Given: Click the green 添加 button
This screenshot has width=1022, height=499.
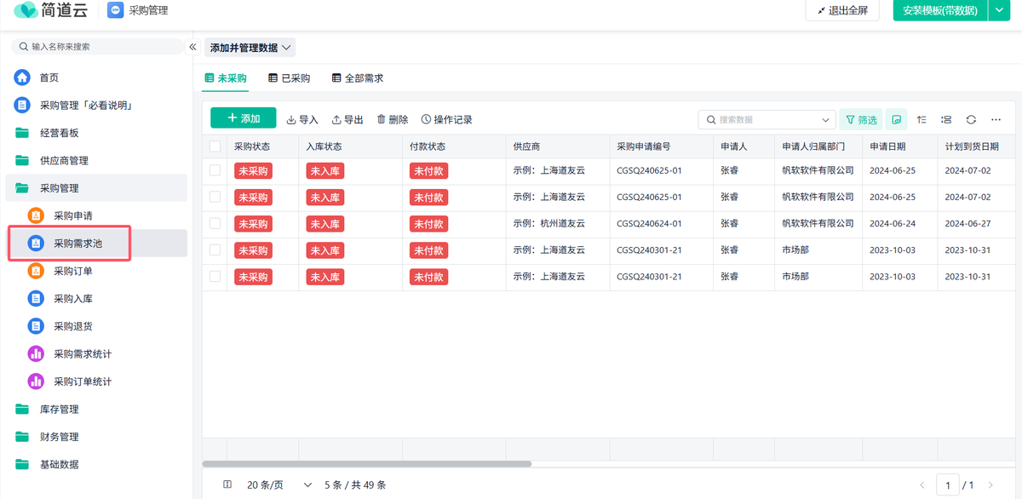Looking at the screenshot, I should (x=244, y=118).
